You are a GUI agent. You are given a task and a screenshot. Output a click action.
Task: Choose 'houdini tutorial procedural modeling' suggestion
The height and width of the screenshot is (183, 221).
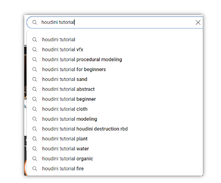115,59
